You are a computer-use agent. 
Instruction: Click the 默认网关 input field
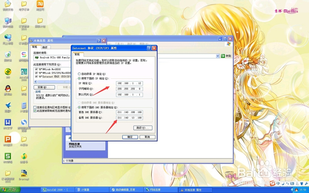[129, 94]
